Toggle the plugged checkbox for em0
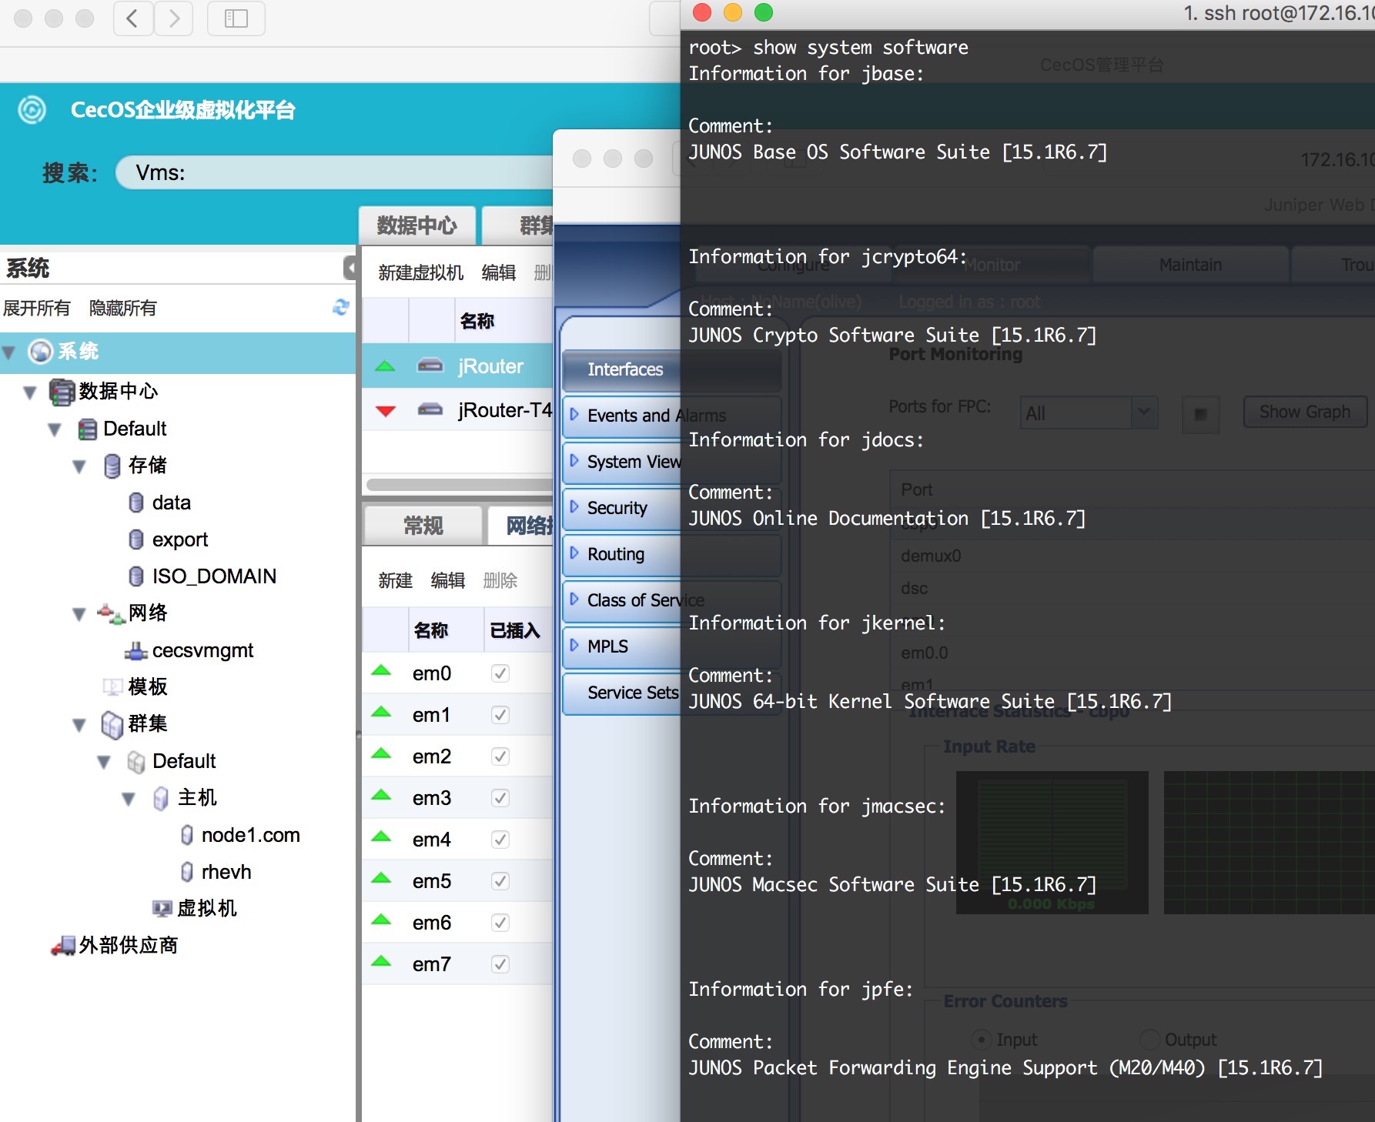 [x=500, y=673]
